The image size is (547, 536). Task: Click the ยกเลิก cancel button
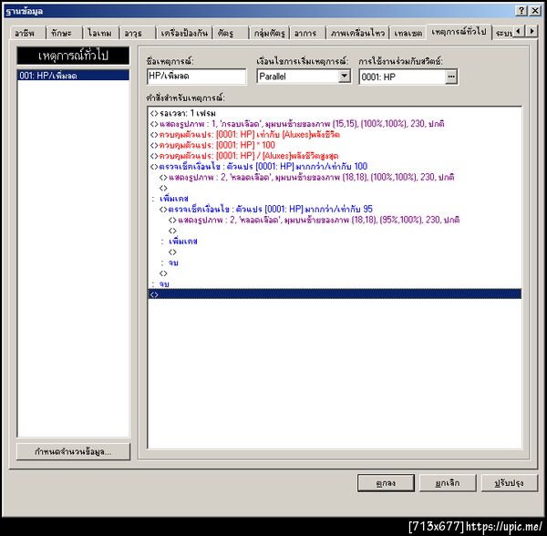point(448,483)
